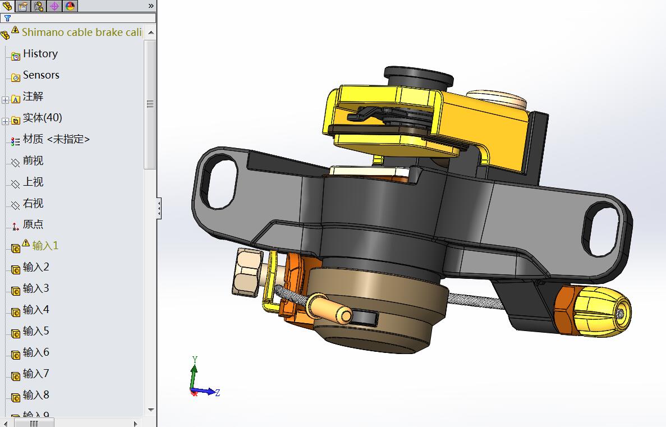Expand the hidden manager tabs chevron
This screenshot has width=666, height=427.
151,6
